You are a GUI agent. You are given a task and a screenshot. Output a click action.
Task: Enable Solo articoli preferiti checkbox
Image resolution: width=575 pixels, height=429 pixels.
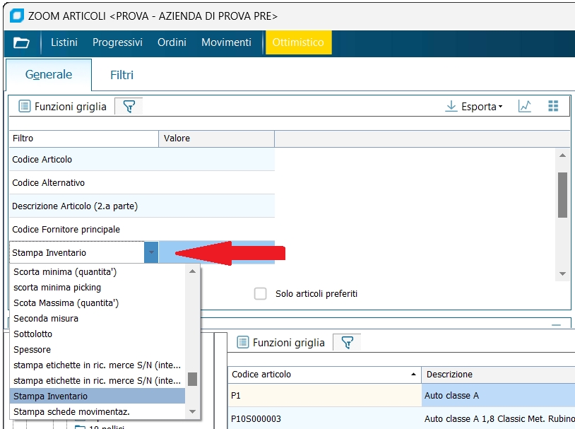pyautogui.click(x=261, y=293)
